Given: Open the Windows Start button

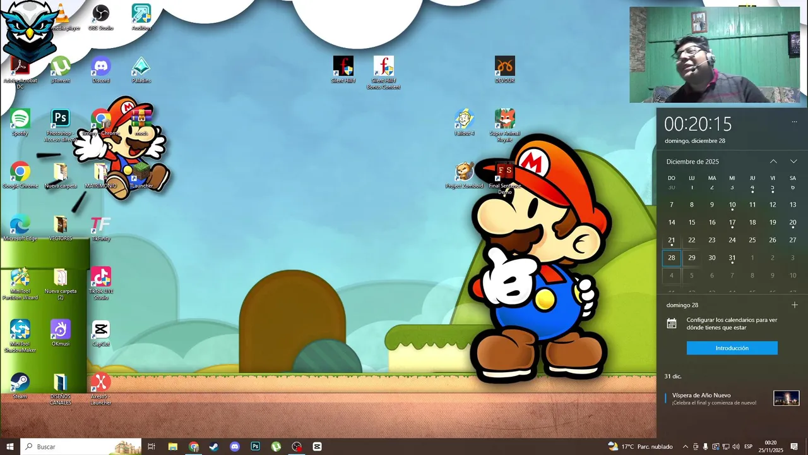Looking at the screenshot, I should click(10, 447).
